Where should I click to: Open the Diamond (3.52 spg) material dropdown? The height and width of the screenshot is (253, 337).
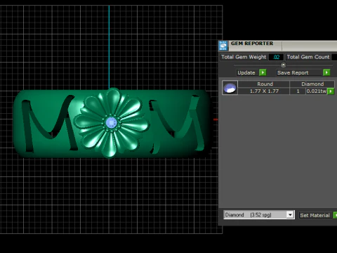(x=259, y=215)
